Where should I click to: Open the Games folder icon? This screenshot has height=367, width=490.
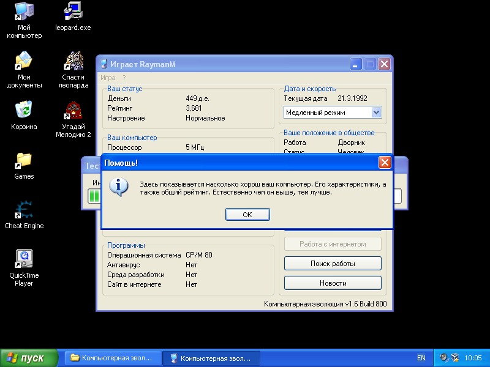pyautogui.click(x=24, y=165)
